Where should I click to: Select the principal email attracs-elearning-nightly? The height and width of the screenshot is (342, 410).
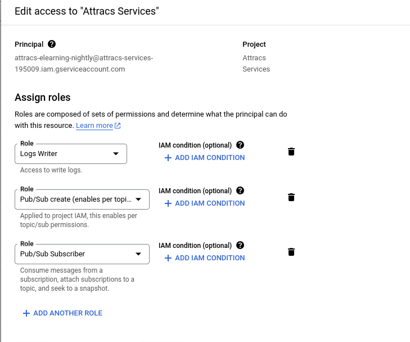(84, 63)
